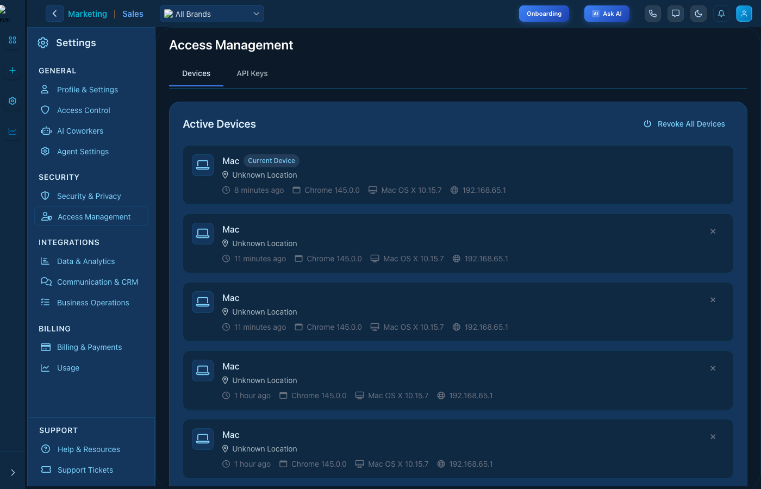Go back using the left chevron button
Viewport: 761px width, 489px height.
[54, 14]
